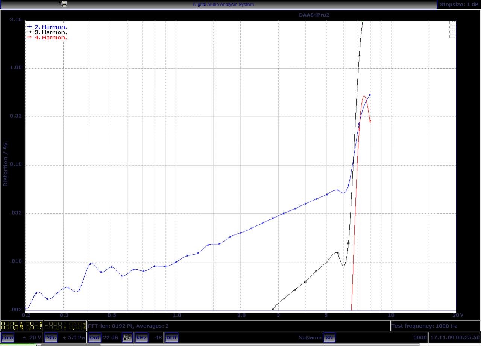This screenshot has height=346, width=481.
Task: Click the SPL peak meter display
Action: pyautogui.click(x=65, y=325)
